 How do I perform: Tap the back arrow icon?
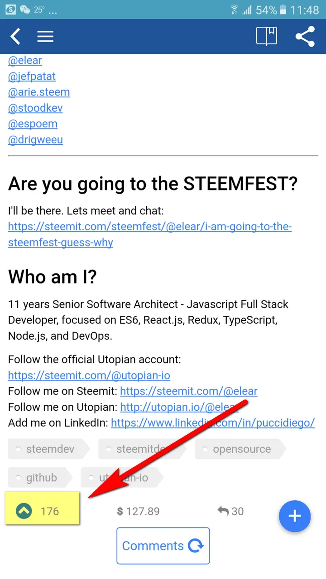(15, 36)
